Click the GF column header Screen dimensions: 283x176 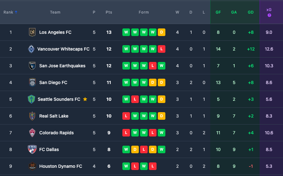[x=218, y=12]
